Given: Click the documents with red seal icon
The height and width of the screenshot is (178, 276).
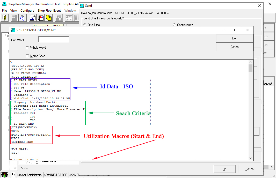Looking at the screenshot, I should (x=40, y=18).
